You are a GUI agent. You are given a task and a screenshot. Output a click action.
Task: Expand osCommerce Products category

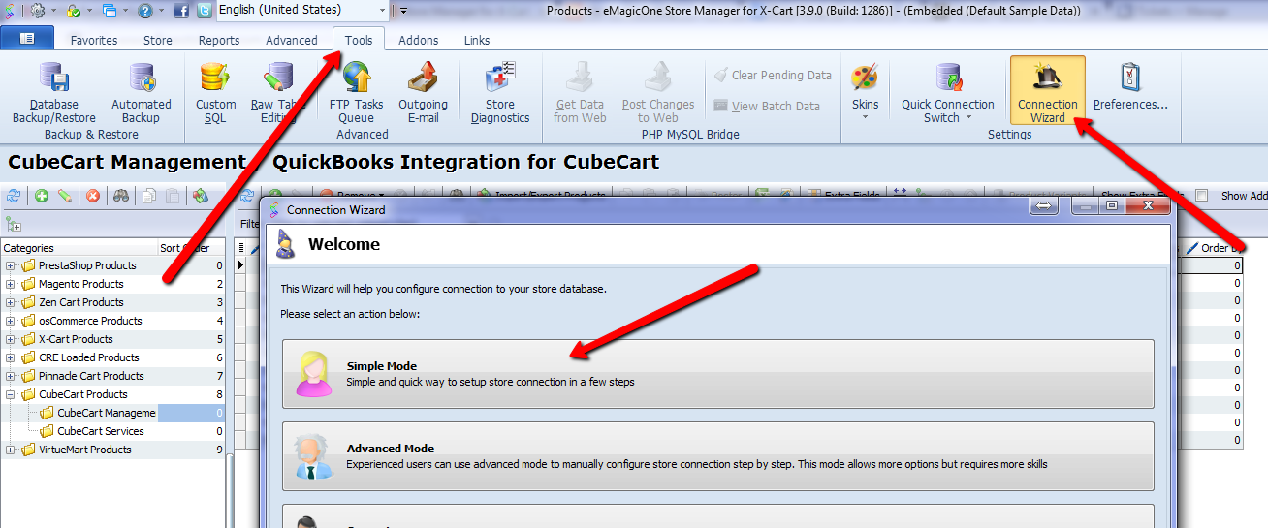11,321
